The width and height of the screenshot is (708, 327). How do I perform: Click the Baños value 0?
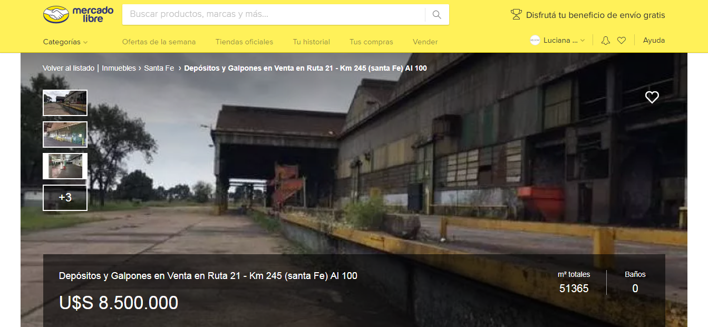point(635,288)
